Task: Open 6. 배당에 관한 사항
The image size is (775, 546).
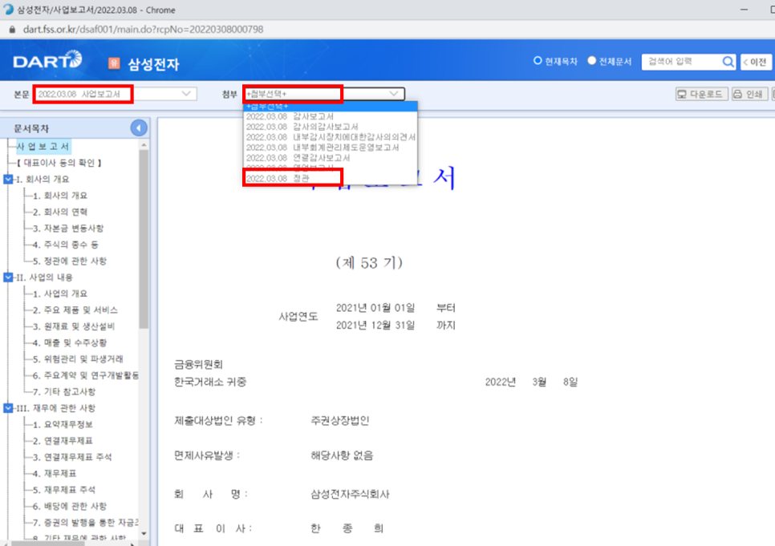Action: point(70,506)
